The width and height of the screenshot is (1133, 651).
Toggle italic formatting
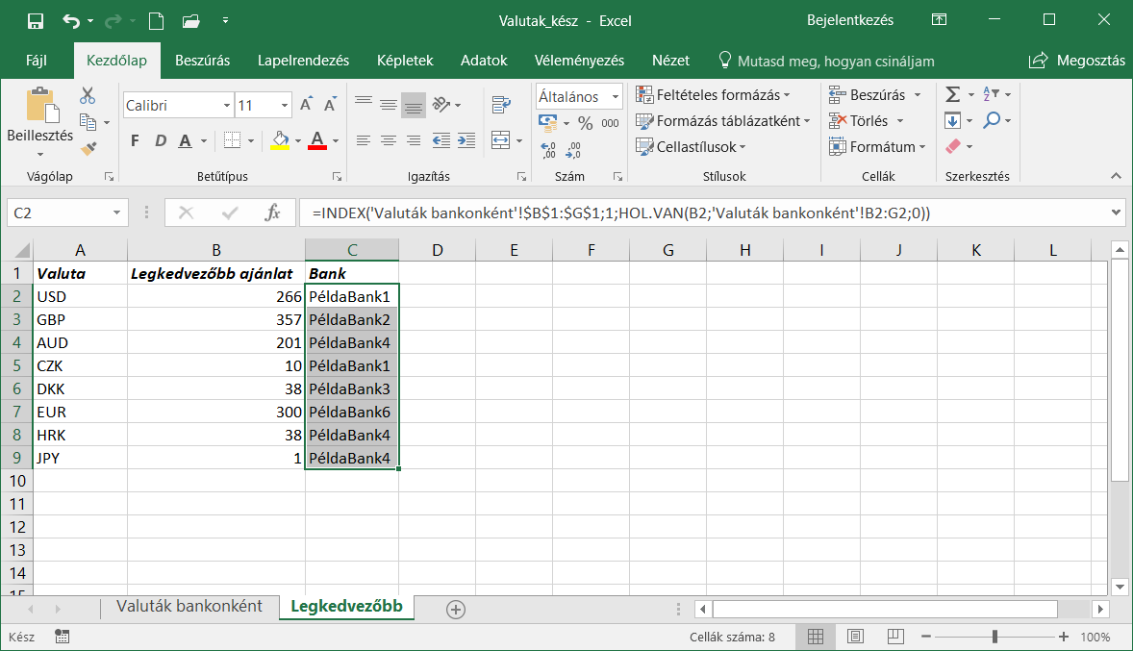161,141
